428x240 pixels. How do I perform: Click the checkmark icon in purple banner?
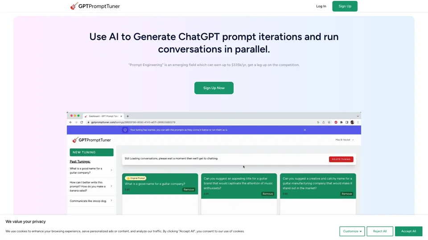tap(125, 130)
